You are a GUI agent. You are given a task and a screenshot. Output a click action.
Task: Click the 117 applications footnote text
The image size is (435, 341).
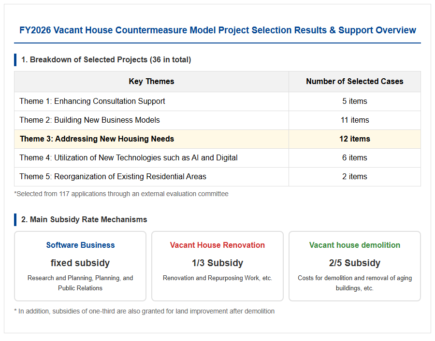click(x=121, y=194)
